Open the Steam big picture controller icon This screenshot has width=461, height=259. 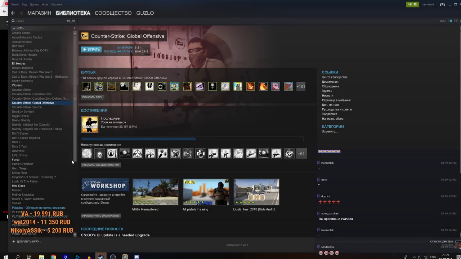point(443,4)
